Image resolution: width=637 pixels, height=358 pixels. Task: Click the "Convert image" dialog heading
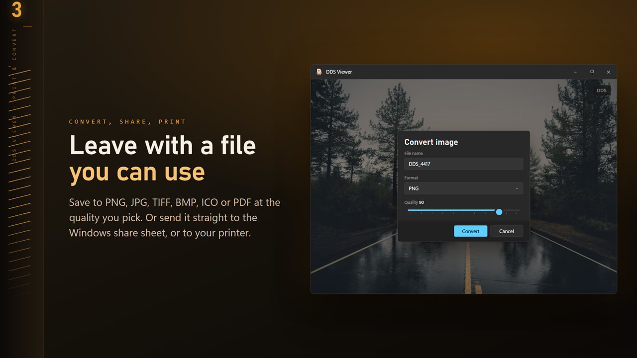coord(431,142)
